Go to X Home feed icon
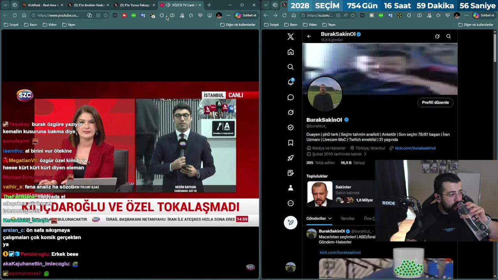498x280 pixels. click(290, 52)
